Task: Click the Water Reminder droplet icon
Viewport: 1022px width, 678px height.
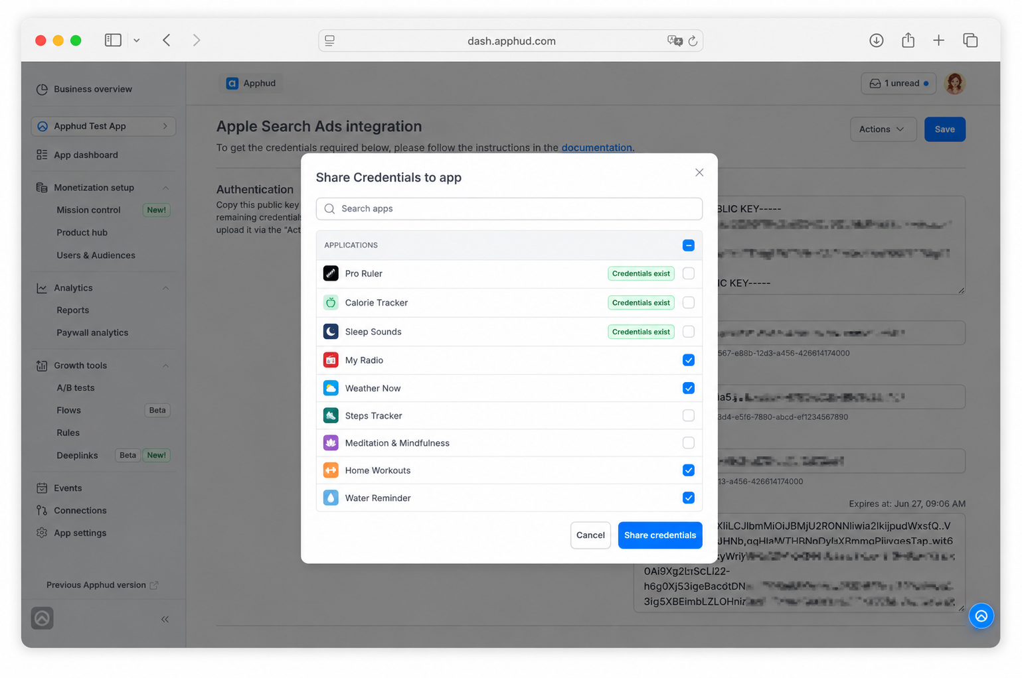Action: [x=331, y=498]
